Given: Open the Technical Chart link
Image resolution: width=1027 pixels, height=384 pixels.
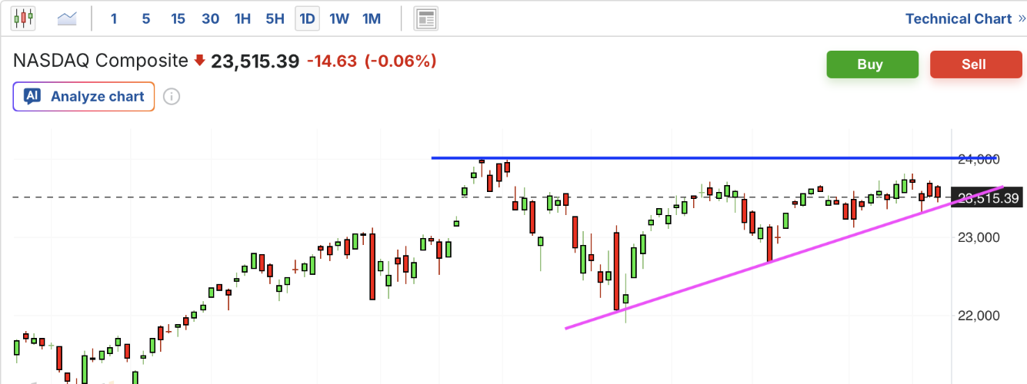Looking at the screenshot, I should click(x=958, y=18).
